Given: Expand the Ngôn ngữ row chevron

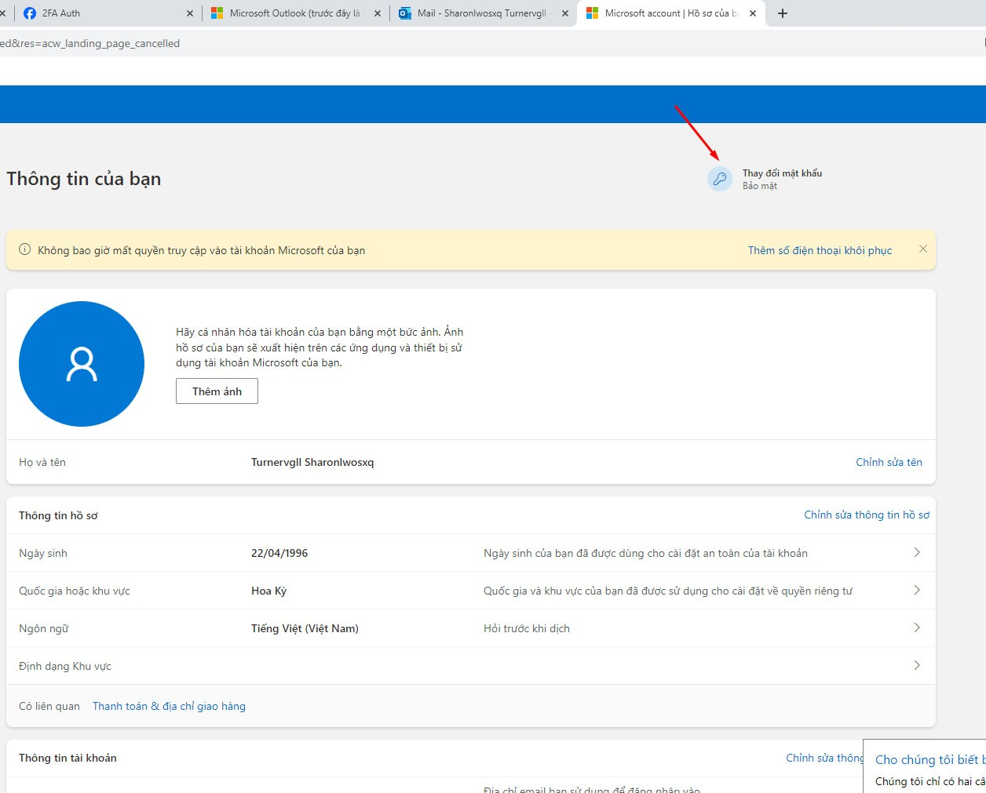Looking at the screenshot, I should tap(916, 627).
